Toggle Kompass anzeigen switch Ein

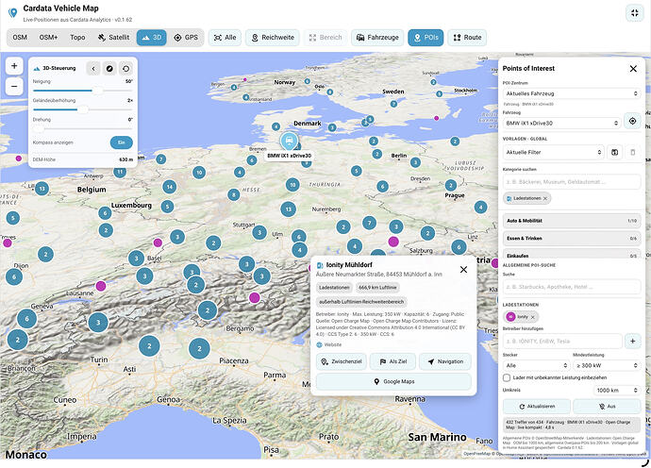[x=121, y=142]
